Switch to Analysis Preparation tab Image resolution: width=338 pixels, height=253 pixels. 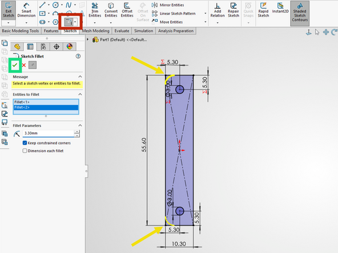[176, 31]
